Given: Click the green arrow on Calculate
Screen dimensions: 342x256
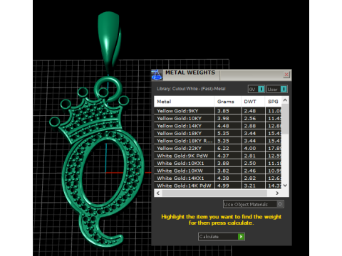Looking at the screenshot, I should [241, 237].
